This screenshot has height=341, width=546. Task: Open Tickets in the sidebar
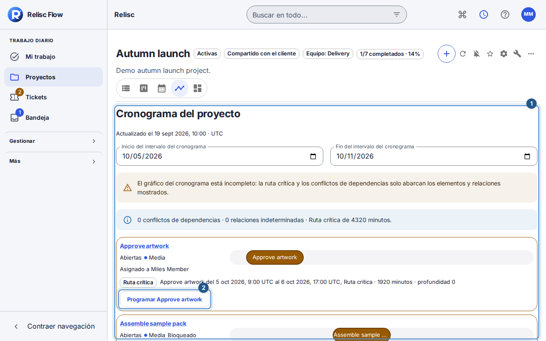pos(54,97)
